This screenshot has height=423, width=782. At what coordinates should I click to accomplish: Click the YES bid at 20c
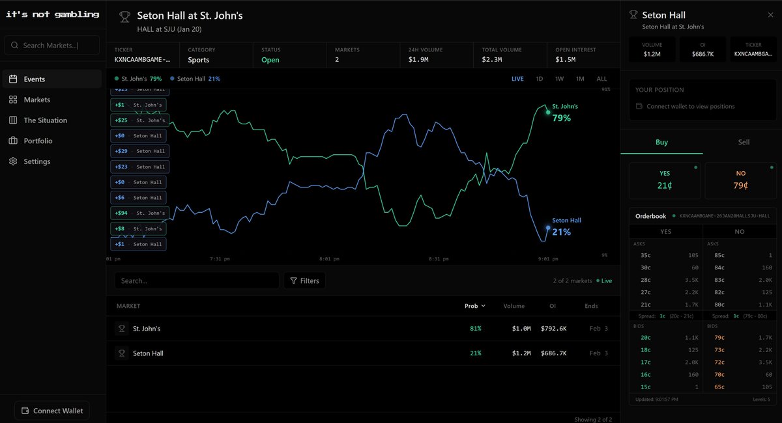[x=666, y=338]
